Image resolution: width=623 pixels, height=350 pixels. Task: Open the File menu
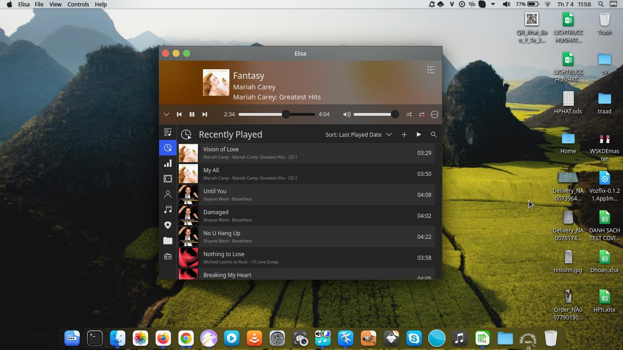39,4
